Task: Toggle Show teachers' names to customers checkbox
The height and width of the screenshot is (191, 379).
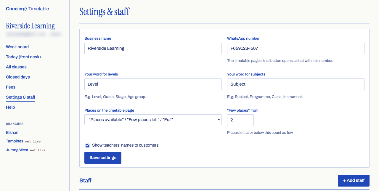Action: pos(87,145)
